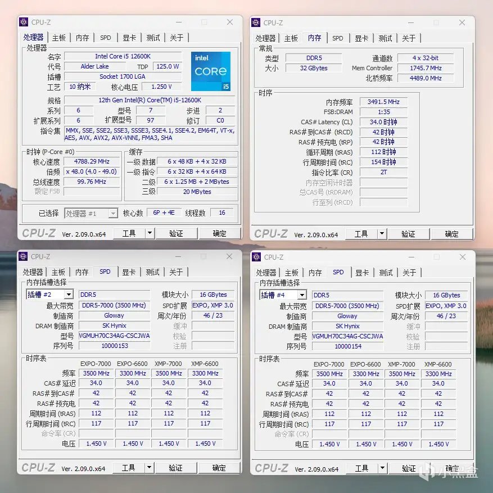Open 测试 tab in processor window

153,38
